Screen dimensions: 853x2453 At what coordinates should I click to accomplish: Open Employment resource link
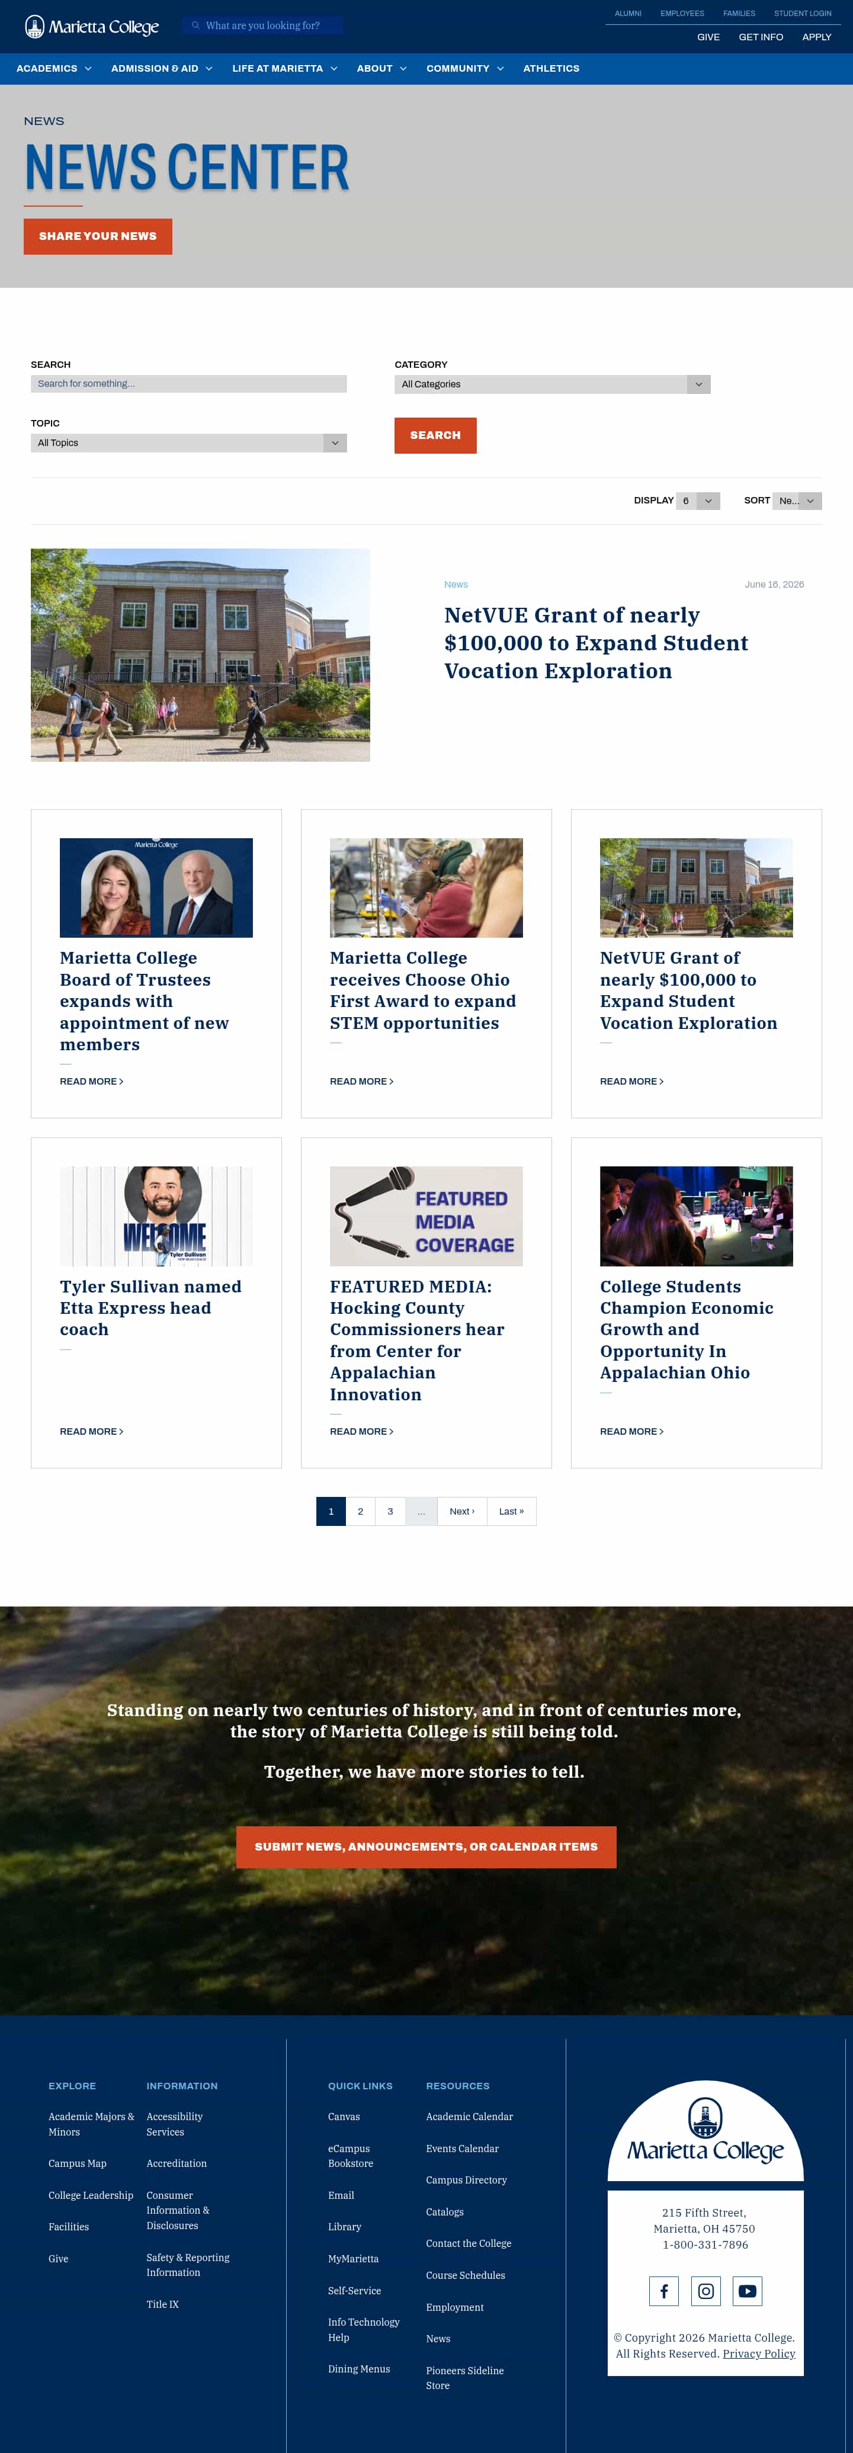[455, 2307]
